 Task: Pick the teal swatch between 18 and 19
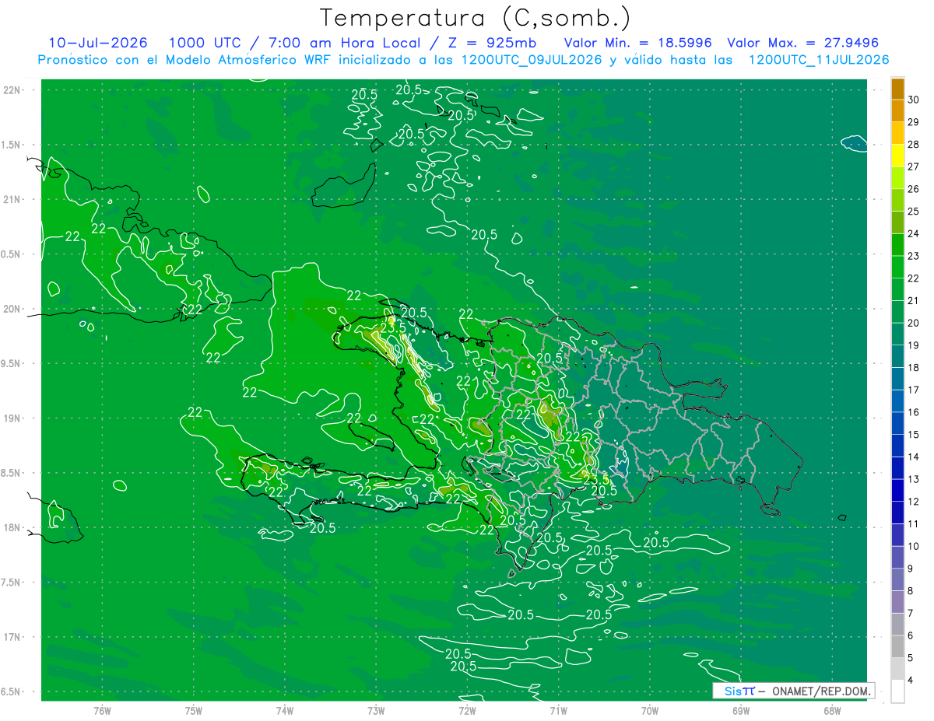point(897,357)
